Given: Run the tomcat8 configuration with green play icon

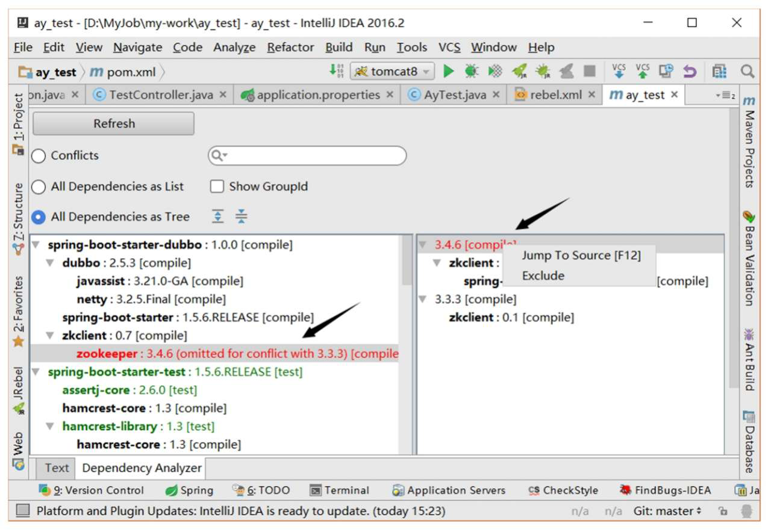Looking at the screenshot, I should (x=448, y=72).
